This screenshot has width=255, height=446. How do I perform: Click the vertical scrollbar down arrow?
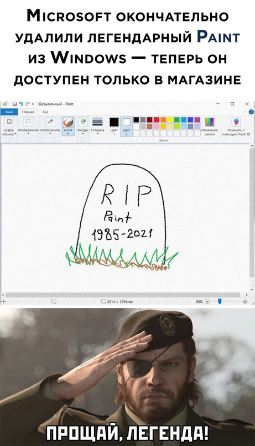(252, 289)
